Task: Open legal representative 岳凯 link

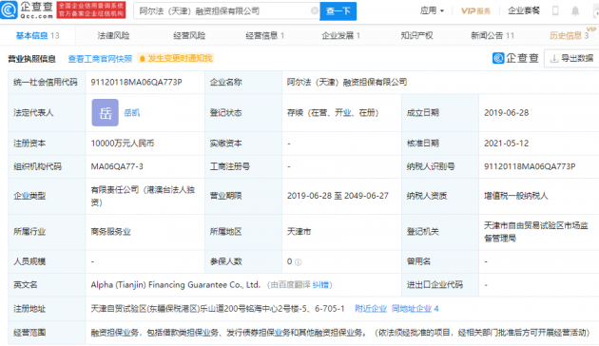Action: pyautogui.click(x=132, y=113)
